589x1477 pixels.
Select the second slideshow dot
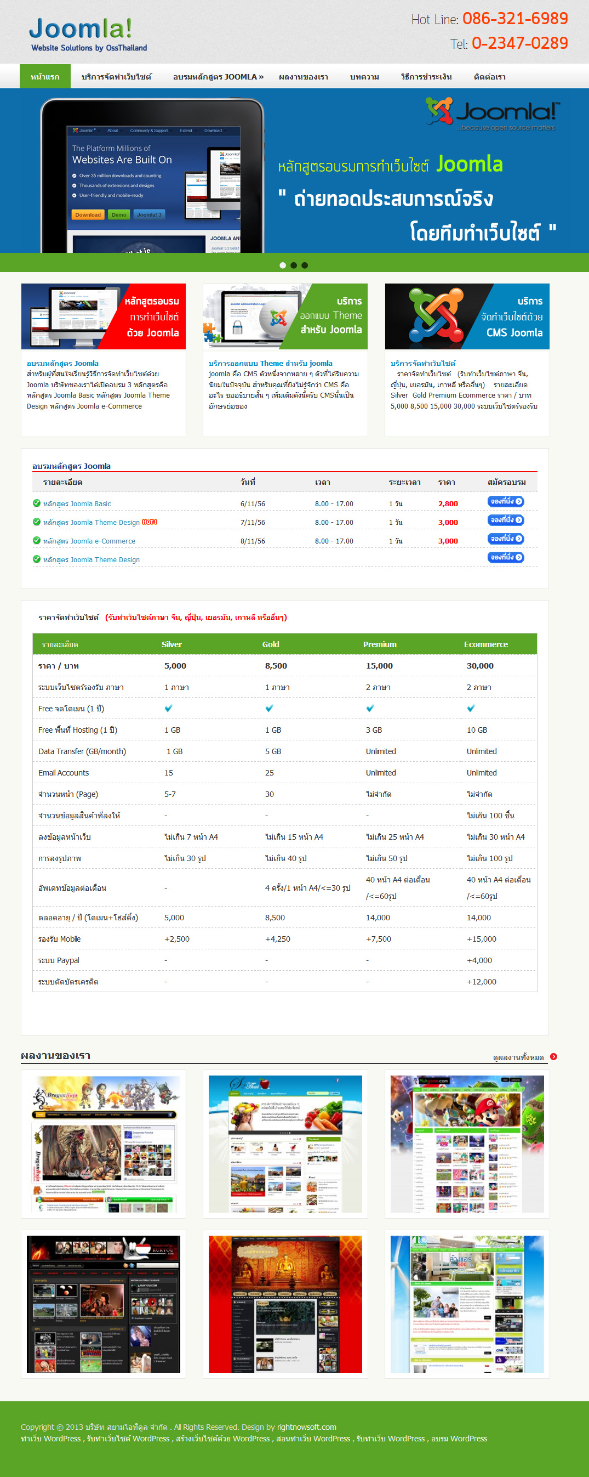(293, 265)
